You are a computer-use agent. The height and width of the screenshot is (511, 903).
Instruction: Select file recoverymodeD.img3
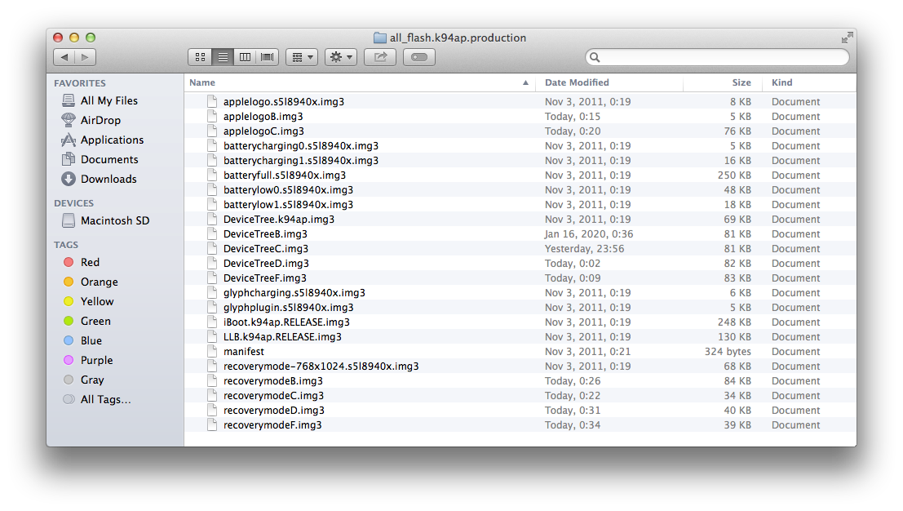point(520,410)
